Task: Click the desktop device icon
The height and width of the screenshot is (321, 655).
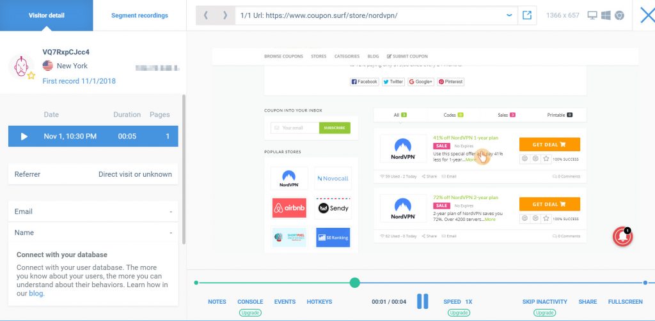Action: click(x=592, y=15)
